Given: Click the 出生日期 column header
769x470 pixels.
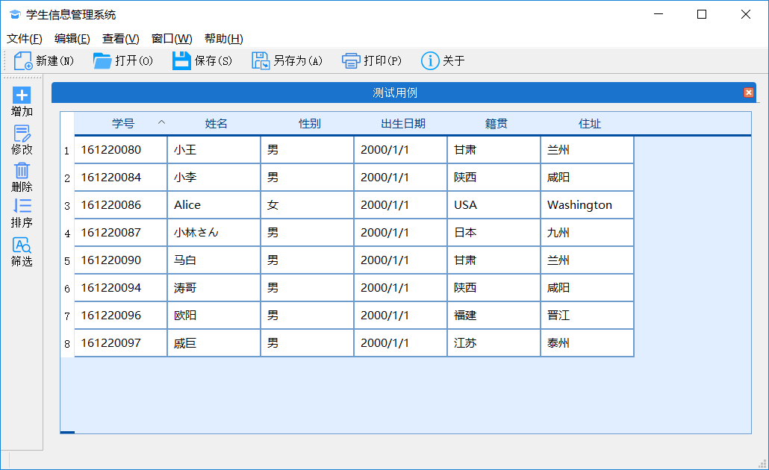Looking at the screenshot, I should 402,124.
